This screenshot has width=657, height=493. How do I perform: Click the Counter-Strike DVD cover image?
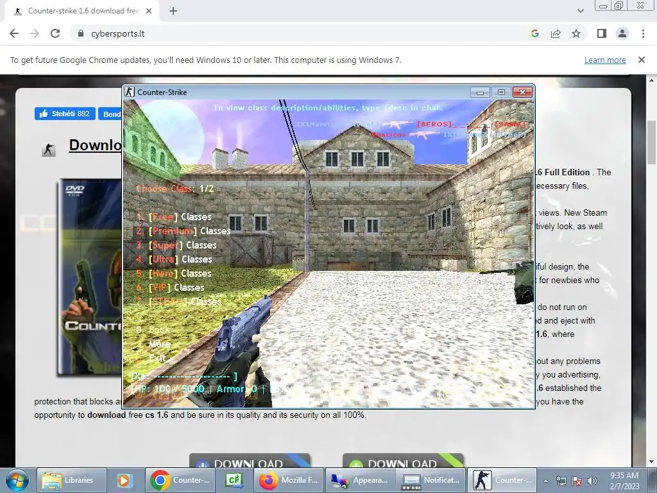[x=90, y=277]
